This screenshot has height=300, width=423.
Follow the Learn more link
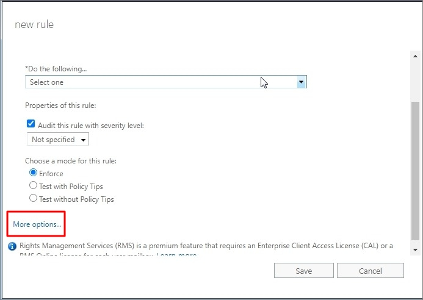(x=176, y=254)
